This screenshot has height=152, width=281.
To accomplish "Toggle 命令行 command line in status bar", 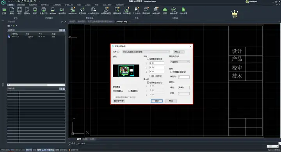I will coord(28,150).
